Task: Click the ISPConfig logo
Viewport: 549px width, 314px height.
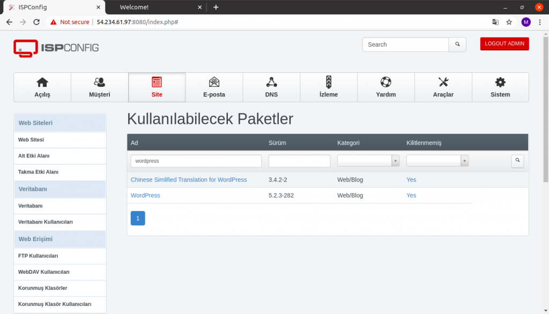Action: point(56,48)
